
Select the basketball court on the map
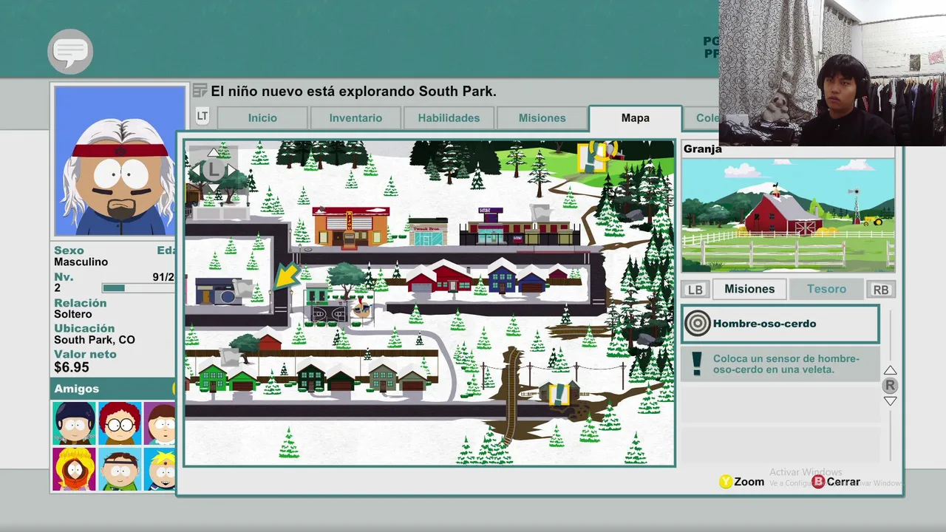(x=328, y=315)
